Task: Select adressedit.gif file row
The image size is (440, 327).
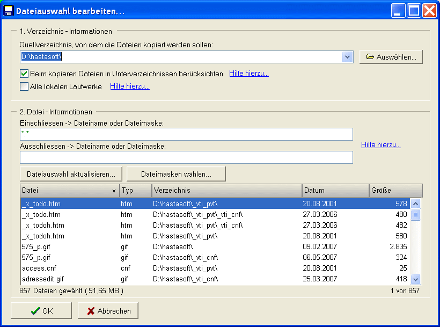Action: click(x=215, y=279)
